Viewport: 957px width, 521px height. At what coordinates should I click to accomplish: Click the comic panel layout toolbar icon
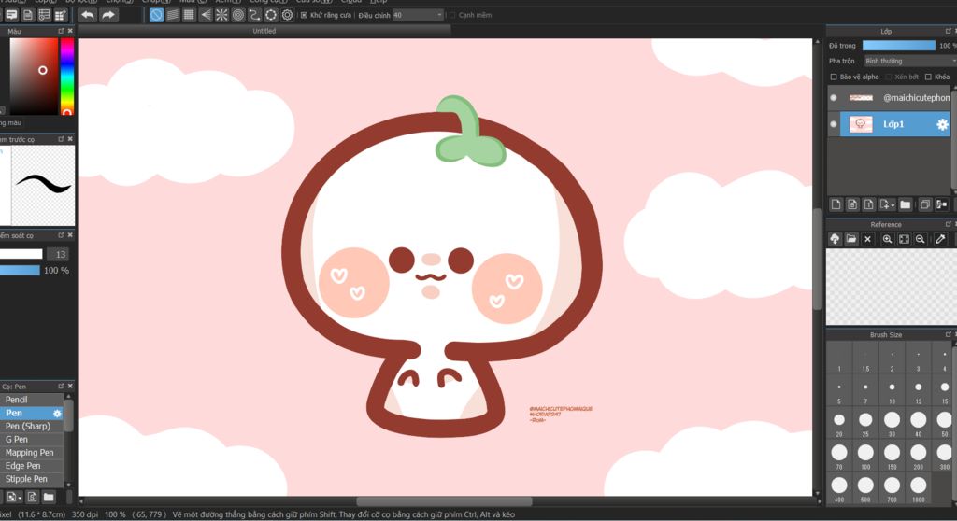(x=44, y=15)
